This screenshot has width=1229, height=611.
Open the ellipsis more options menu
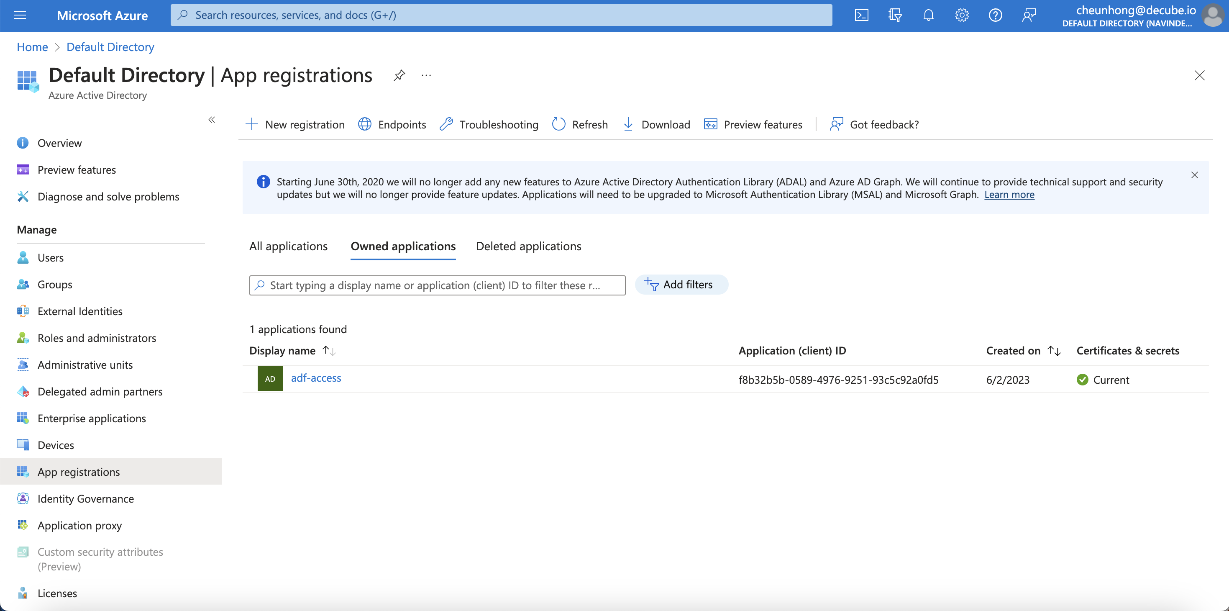click(426, 75)
